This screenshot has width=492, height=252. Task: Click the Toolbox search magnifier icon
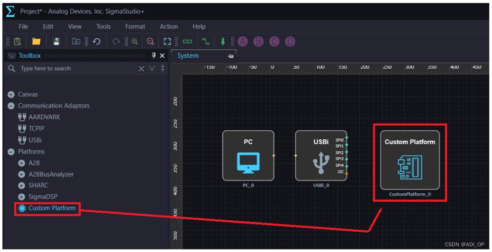tap(11, 68)
